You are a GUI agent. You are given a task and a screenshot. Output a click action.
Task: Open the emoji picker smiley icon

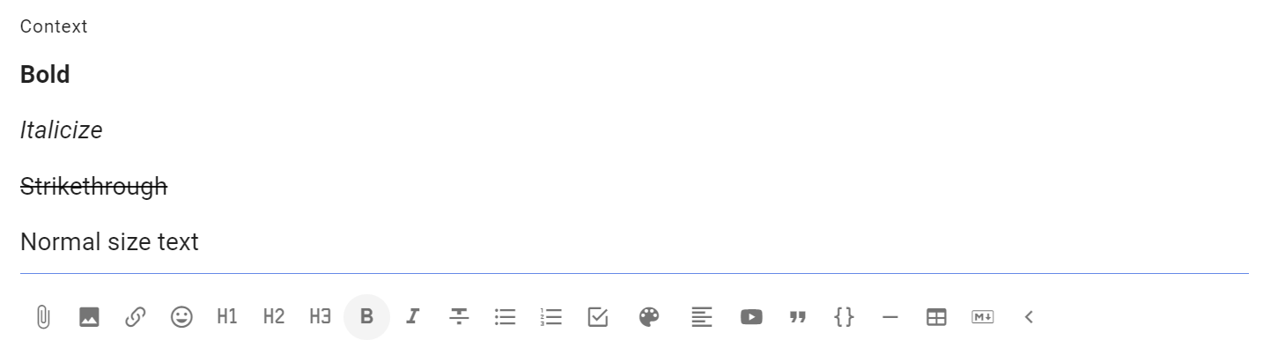pos(181,317)
